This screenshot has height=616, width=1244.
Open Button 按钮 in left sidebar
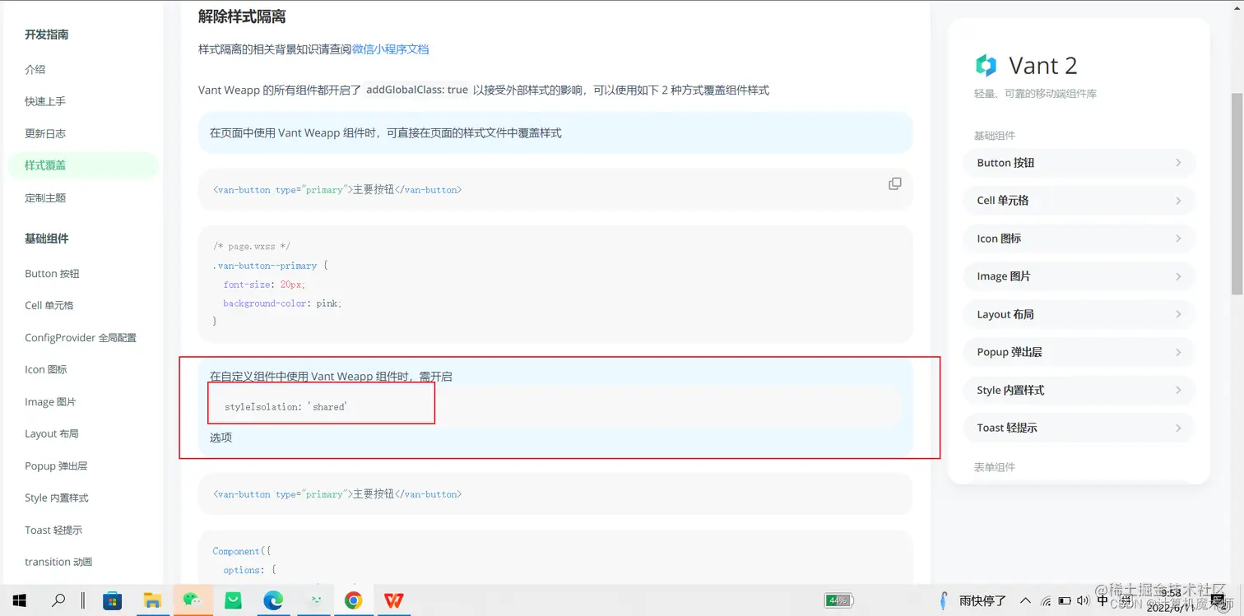[x=52, y=273]
